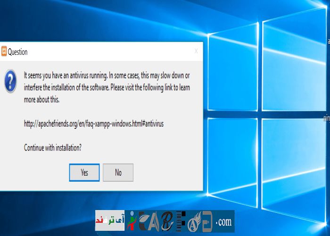This screenshot has height=236, width=330.
Task: Click the red and green figure icon
Action: pos(131,221)
